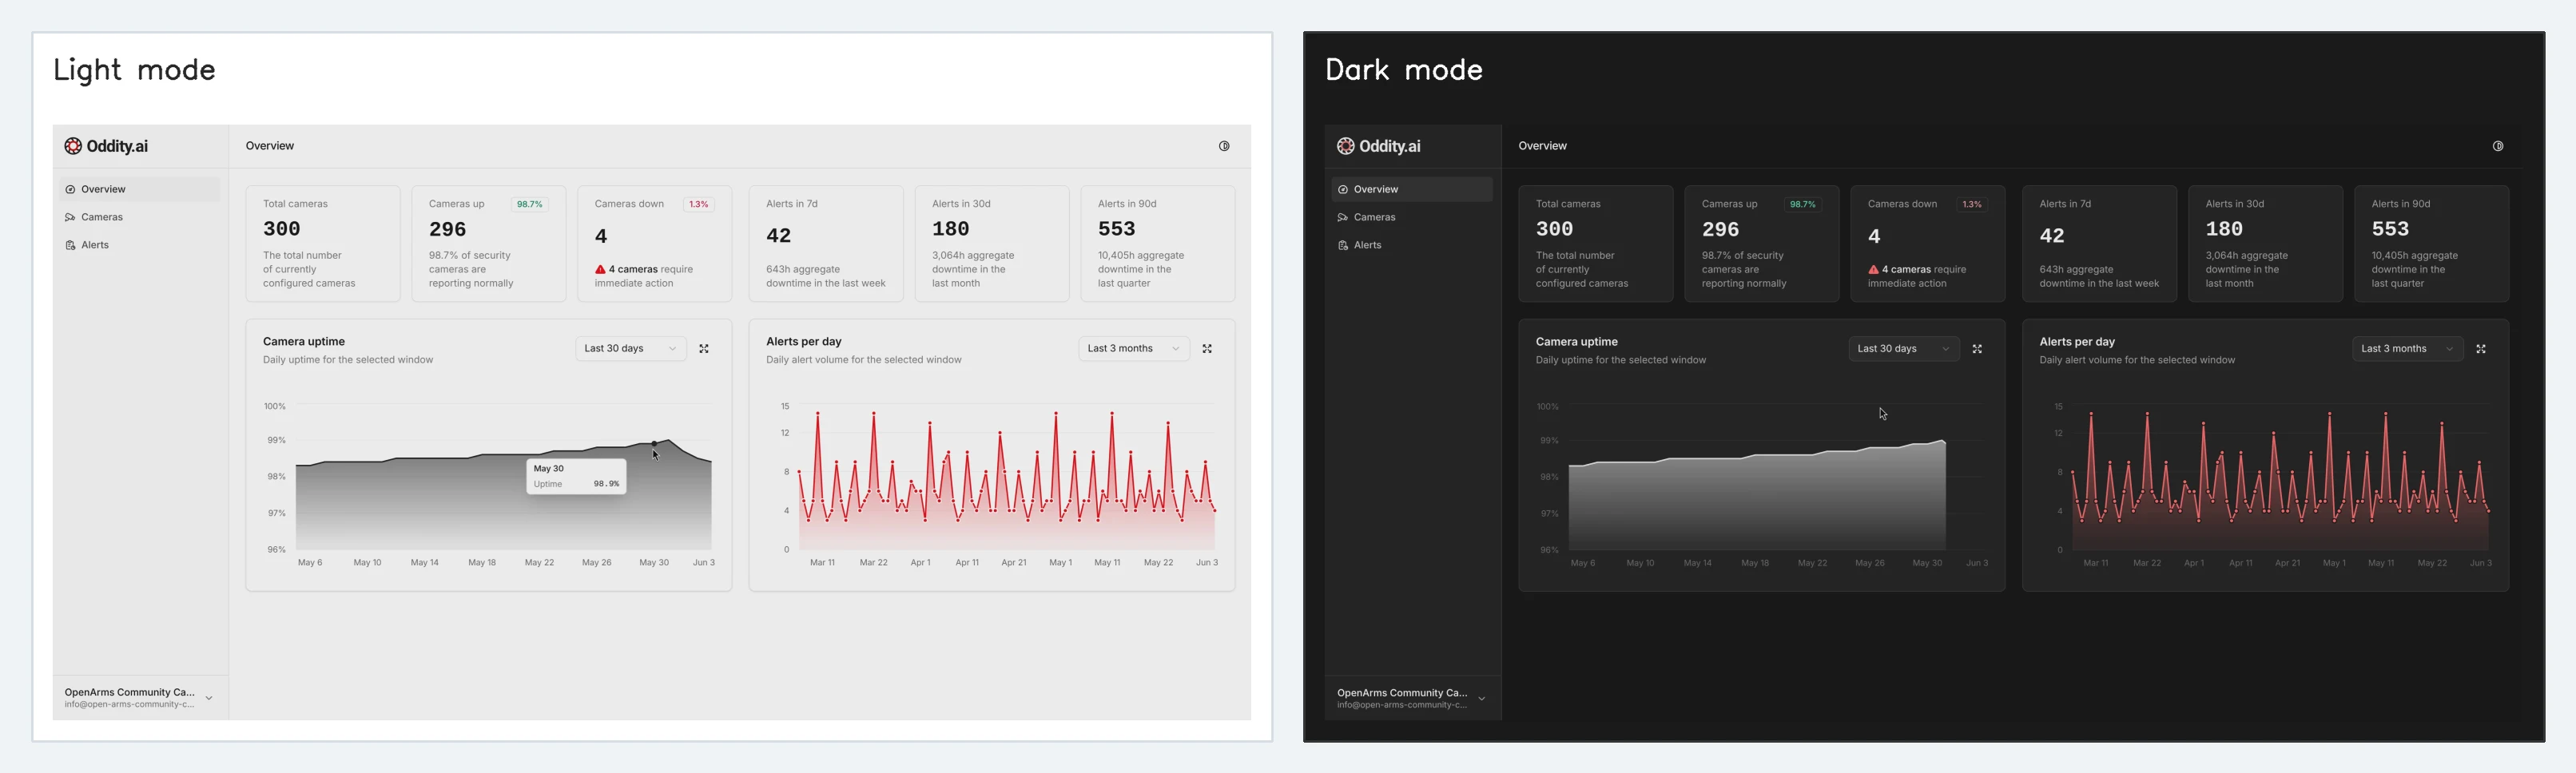Image resolution: width=2576 pixels, height=773 pixels.
Task: Click Overview sidebar icon in dark mode
Action: [1343, 189]
